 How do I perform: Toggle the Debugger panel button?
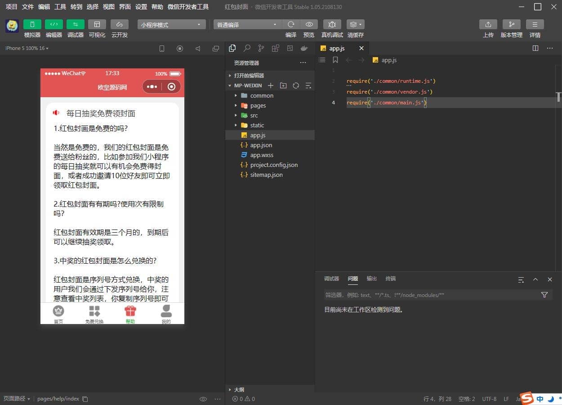point(75,24)
